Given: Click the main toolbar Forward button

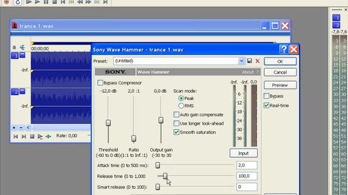Looking at the screenshot, I should point(88,2).
